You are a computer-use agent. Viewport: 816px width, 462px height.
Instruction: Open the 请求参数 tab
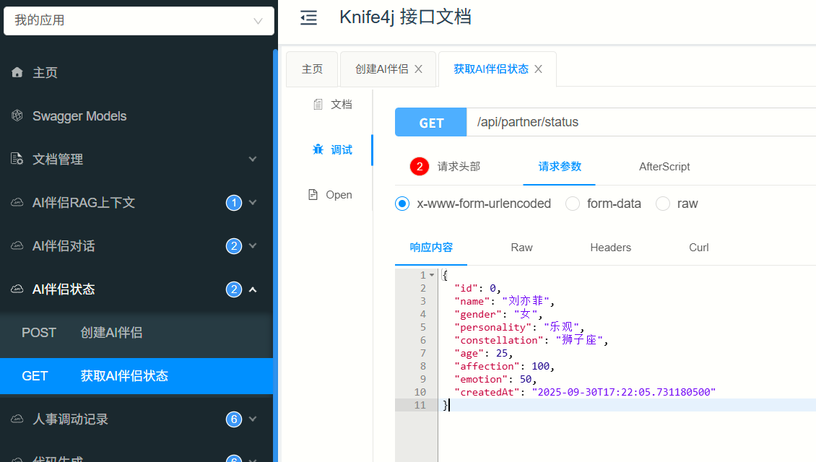pyautogui.click(x=560, y=167)
